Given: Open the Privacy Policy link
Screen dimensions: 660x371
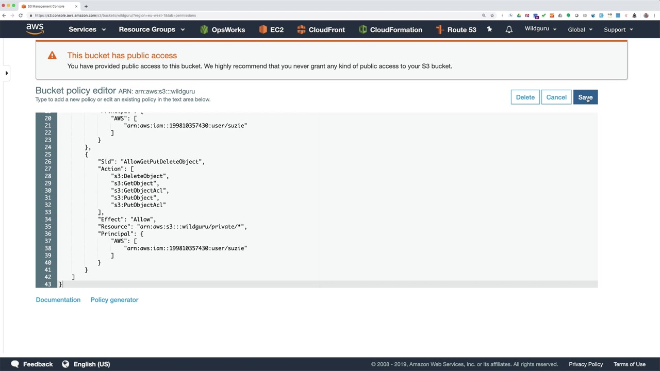Looking at the screenshot, I should [586, 364].
